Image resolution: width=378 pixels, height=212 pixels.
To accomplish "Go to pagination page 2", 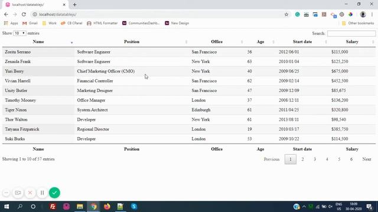I will (302, 159).
